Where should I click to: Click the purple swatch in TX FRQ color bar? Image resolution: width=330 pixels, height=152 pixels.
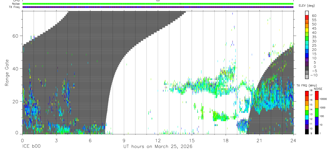pos(307,127)
